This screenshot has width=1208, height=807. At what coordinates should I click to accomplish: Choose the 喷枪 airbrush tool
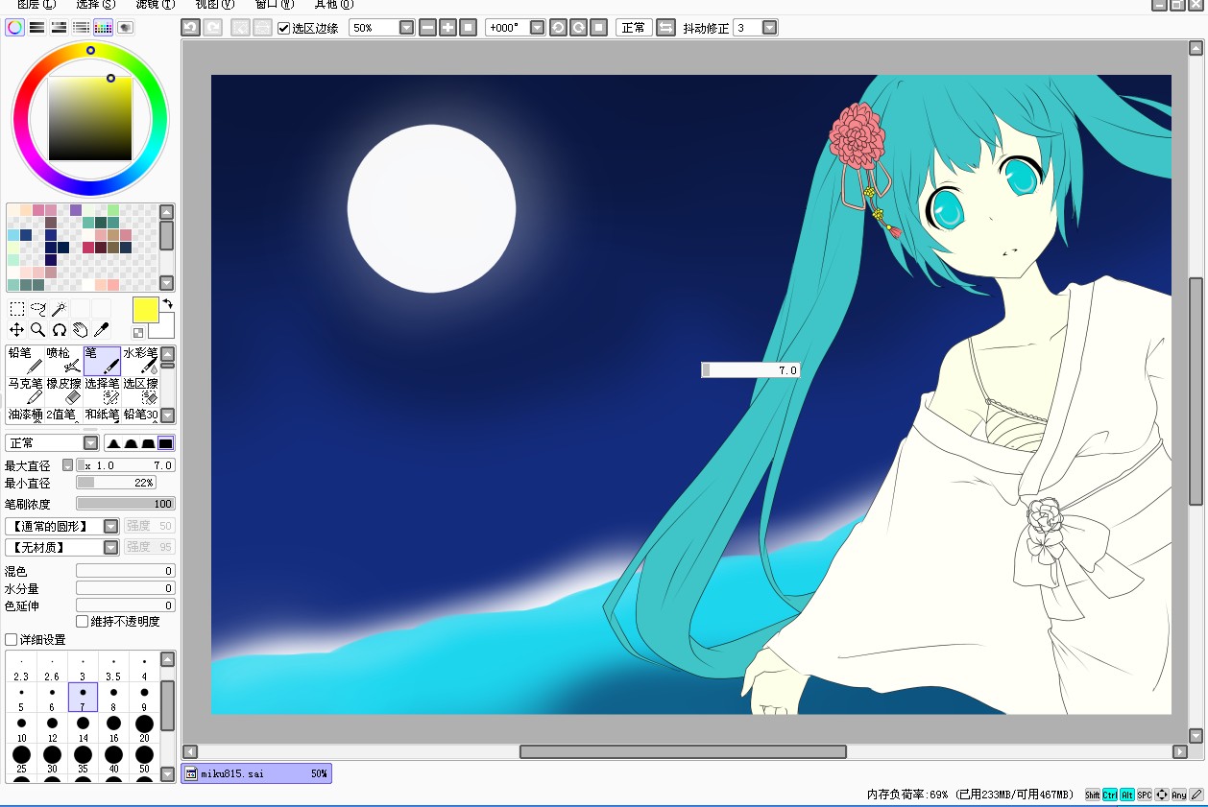click(63, 360)
